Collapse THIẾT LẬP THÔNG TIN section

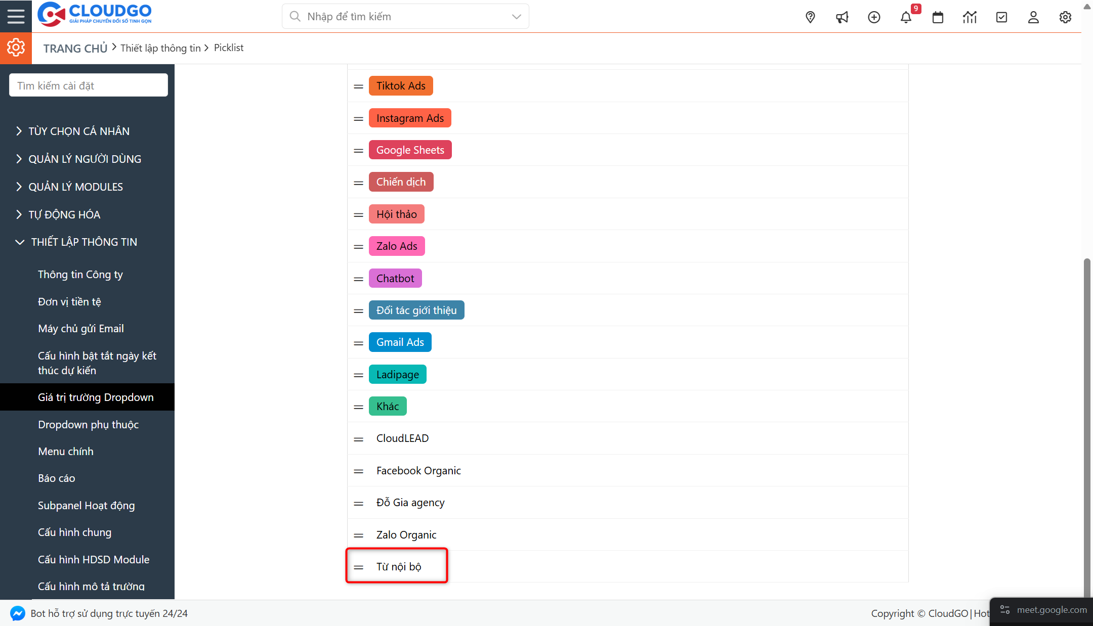[x=84, y=242]
